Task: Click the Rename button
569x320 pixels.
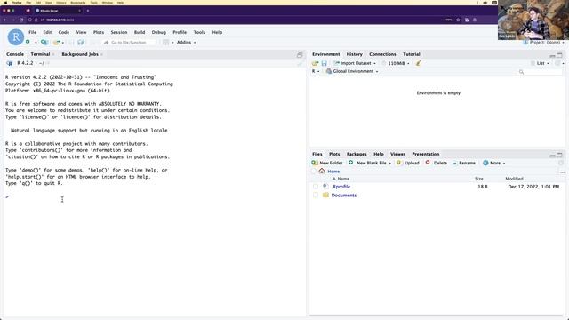Action: click(x=464, y=163)
